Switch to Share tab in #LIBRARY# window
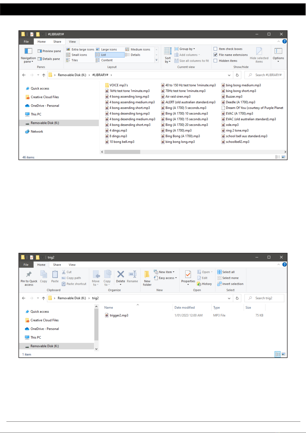This screenshot has width=306, height=433. pyautogui.click(x=57, y=42)
